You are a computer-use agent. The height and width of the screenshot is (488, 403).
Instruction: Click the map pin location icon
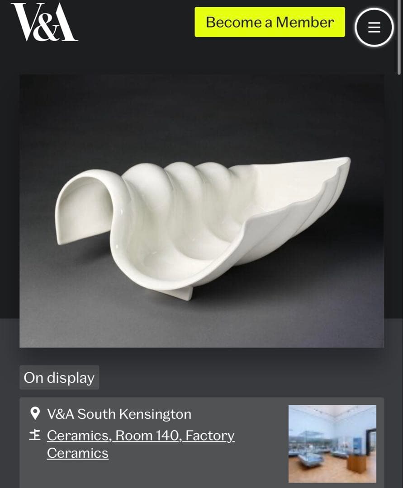(35, 413)
